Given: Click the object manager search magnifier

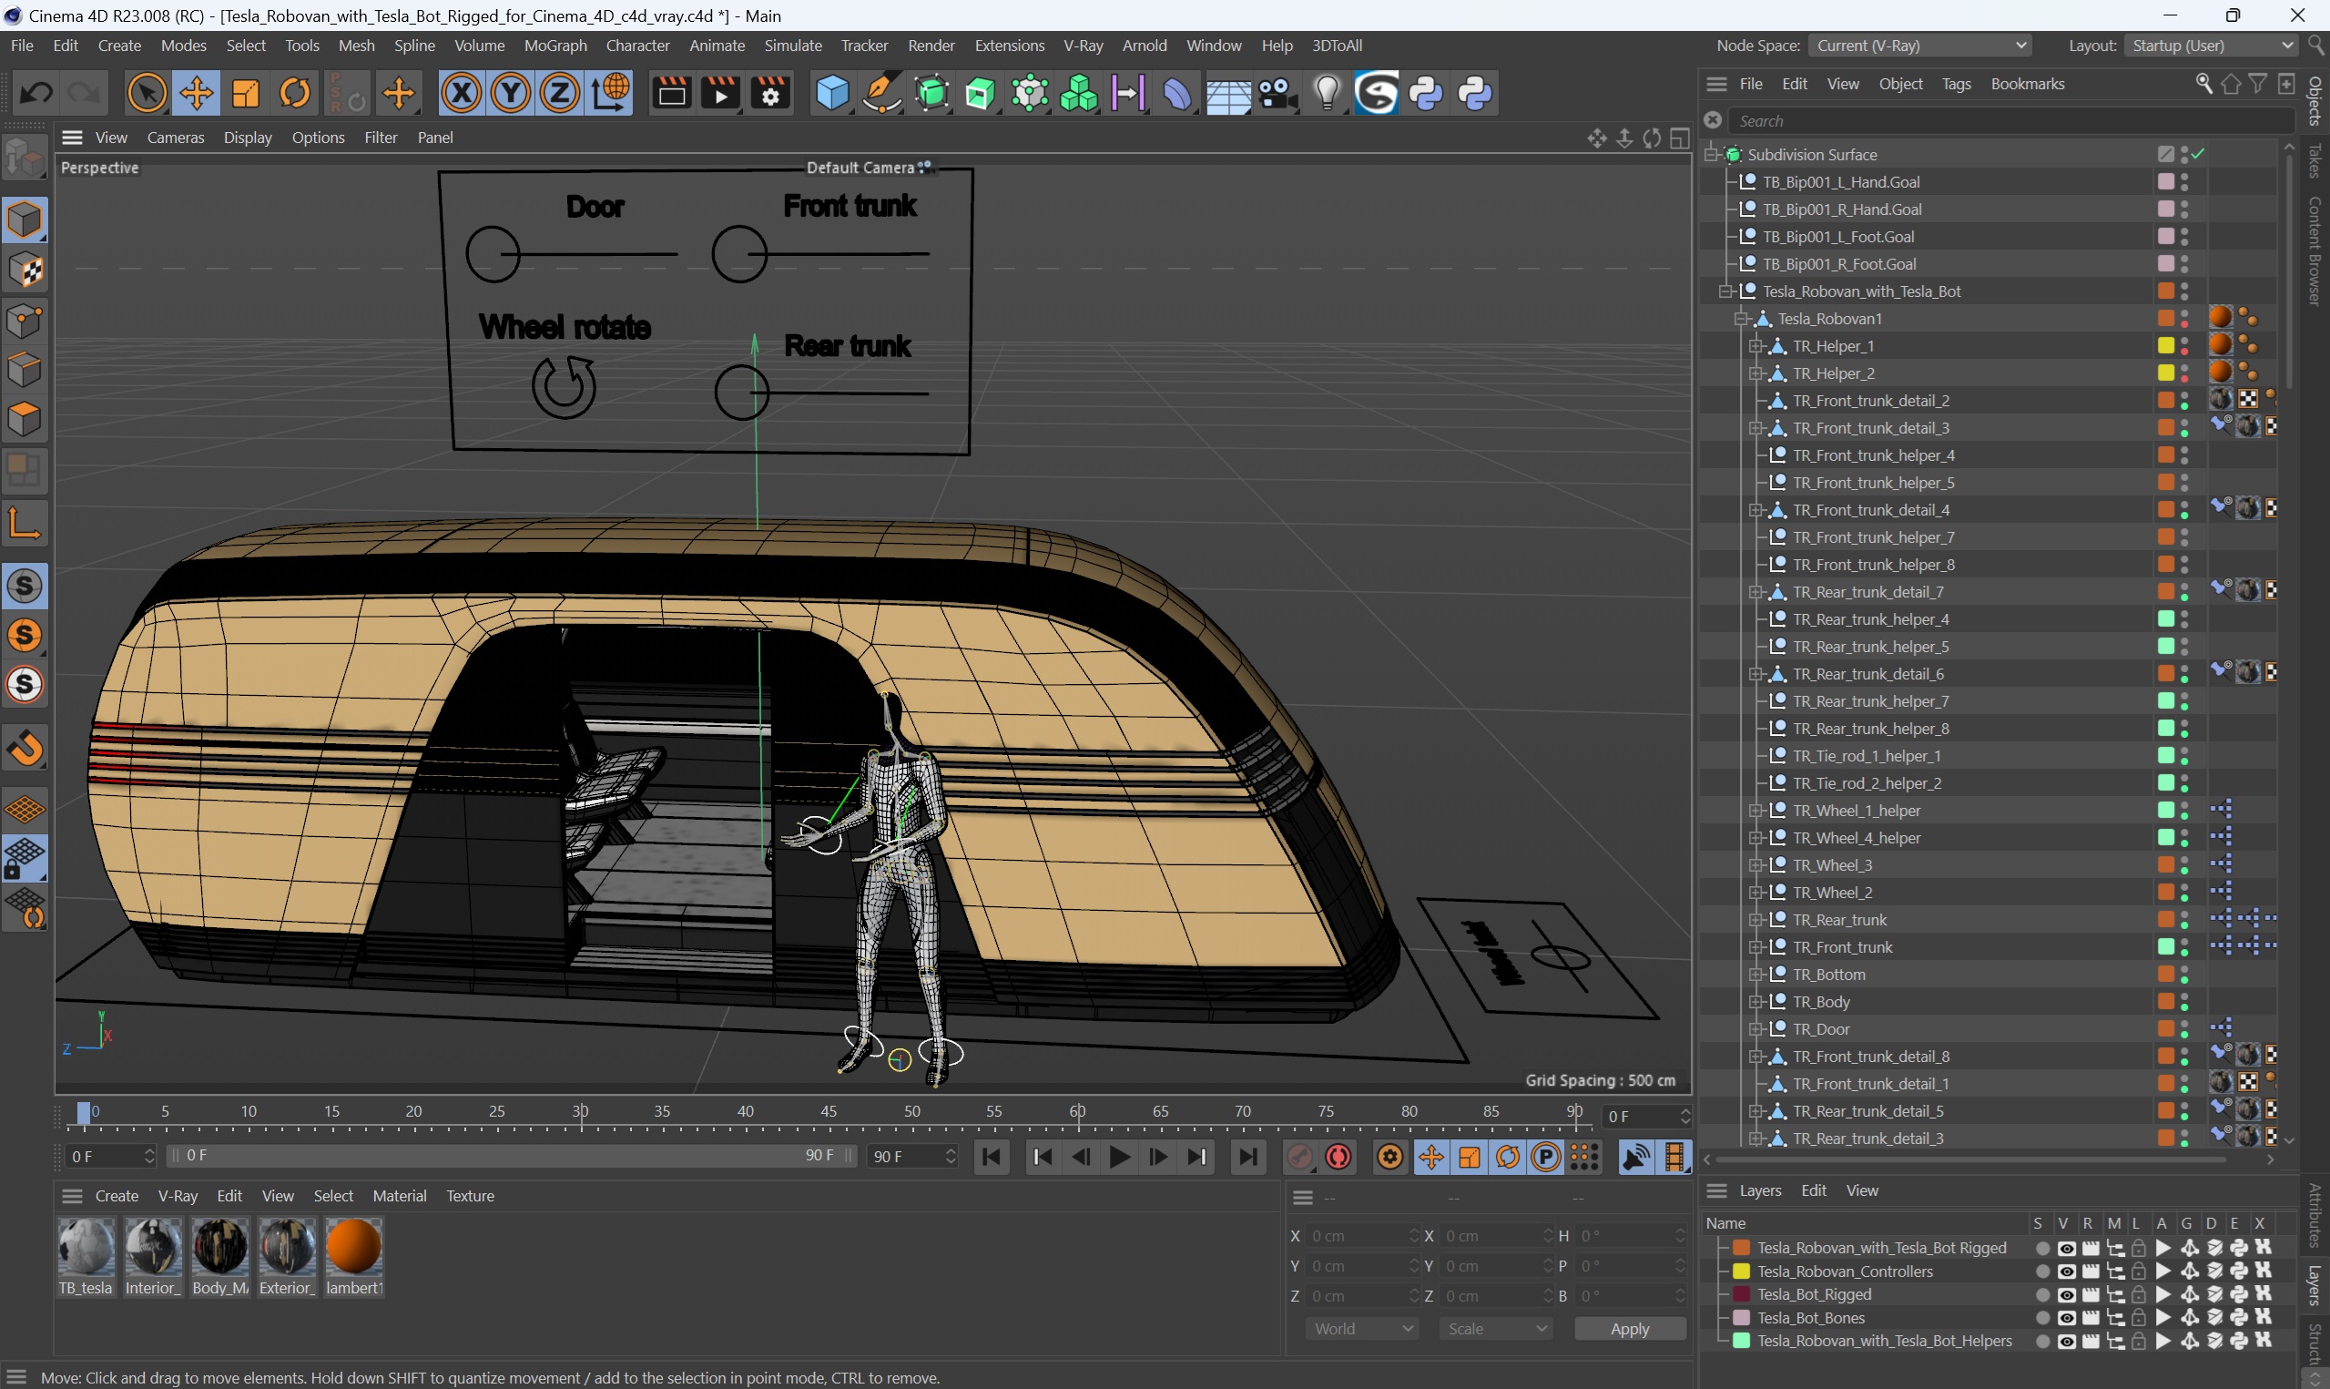Looking at the screenshot, I should (x=2203, y=84).
